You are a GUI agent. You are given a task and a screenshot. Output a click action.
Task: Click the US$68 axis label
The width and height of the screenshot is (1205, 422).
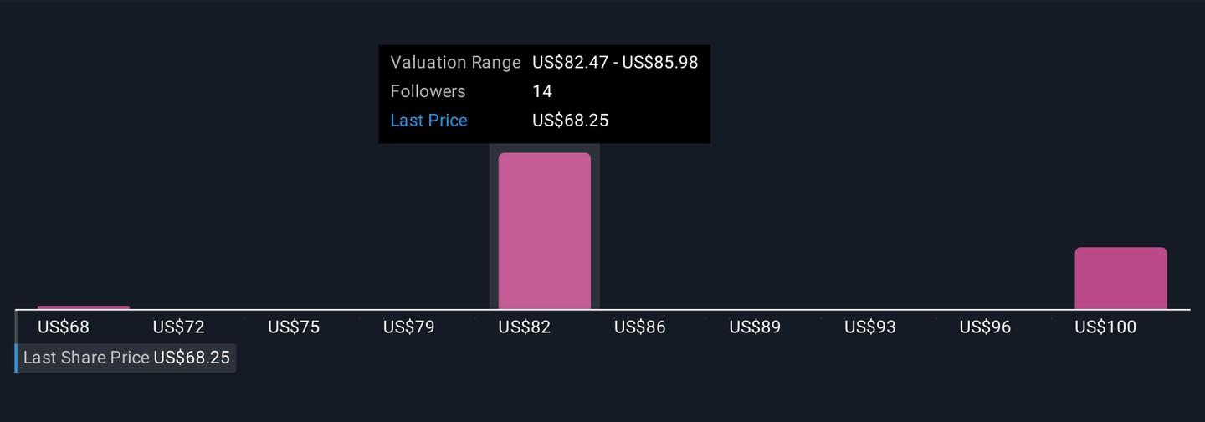click(64, 327)
